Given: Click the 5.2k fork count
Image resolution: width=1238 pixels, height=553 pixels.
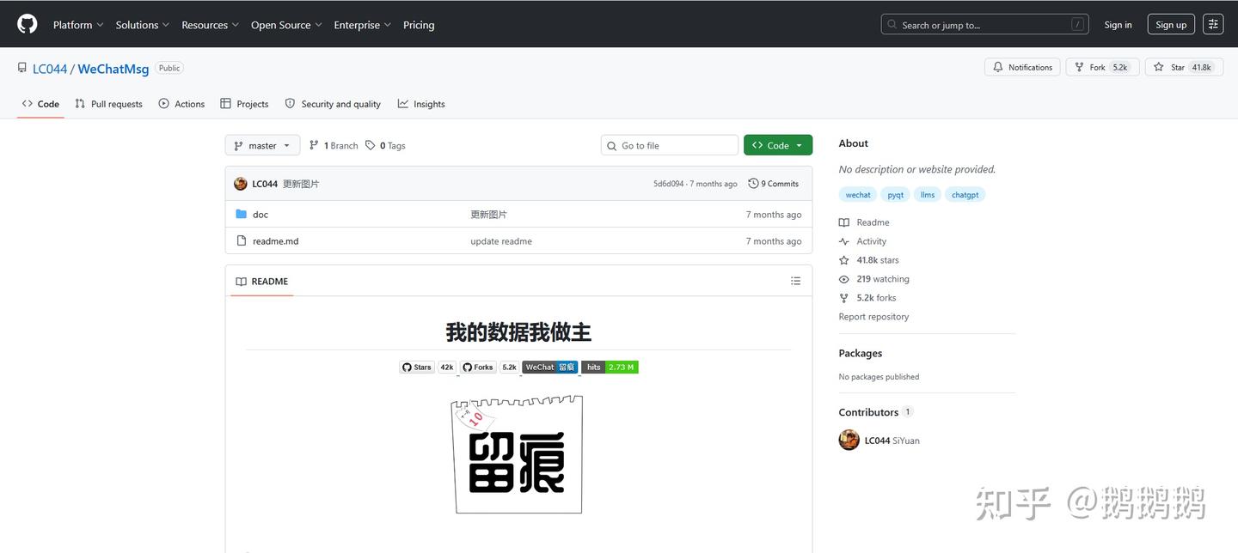Looking at the screenshot, I should click(1120, 67).
